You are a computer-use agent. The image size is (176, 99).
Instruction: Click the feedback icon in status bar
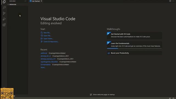pos(170,98)
